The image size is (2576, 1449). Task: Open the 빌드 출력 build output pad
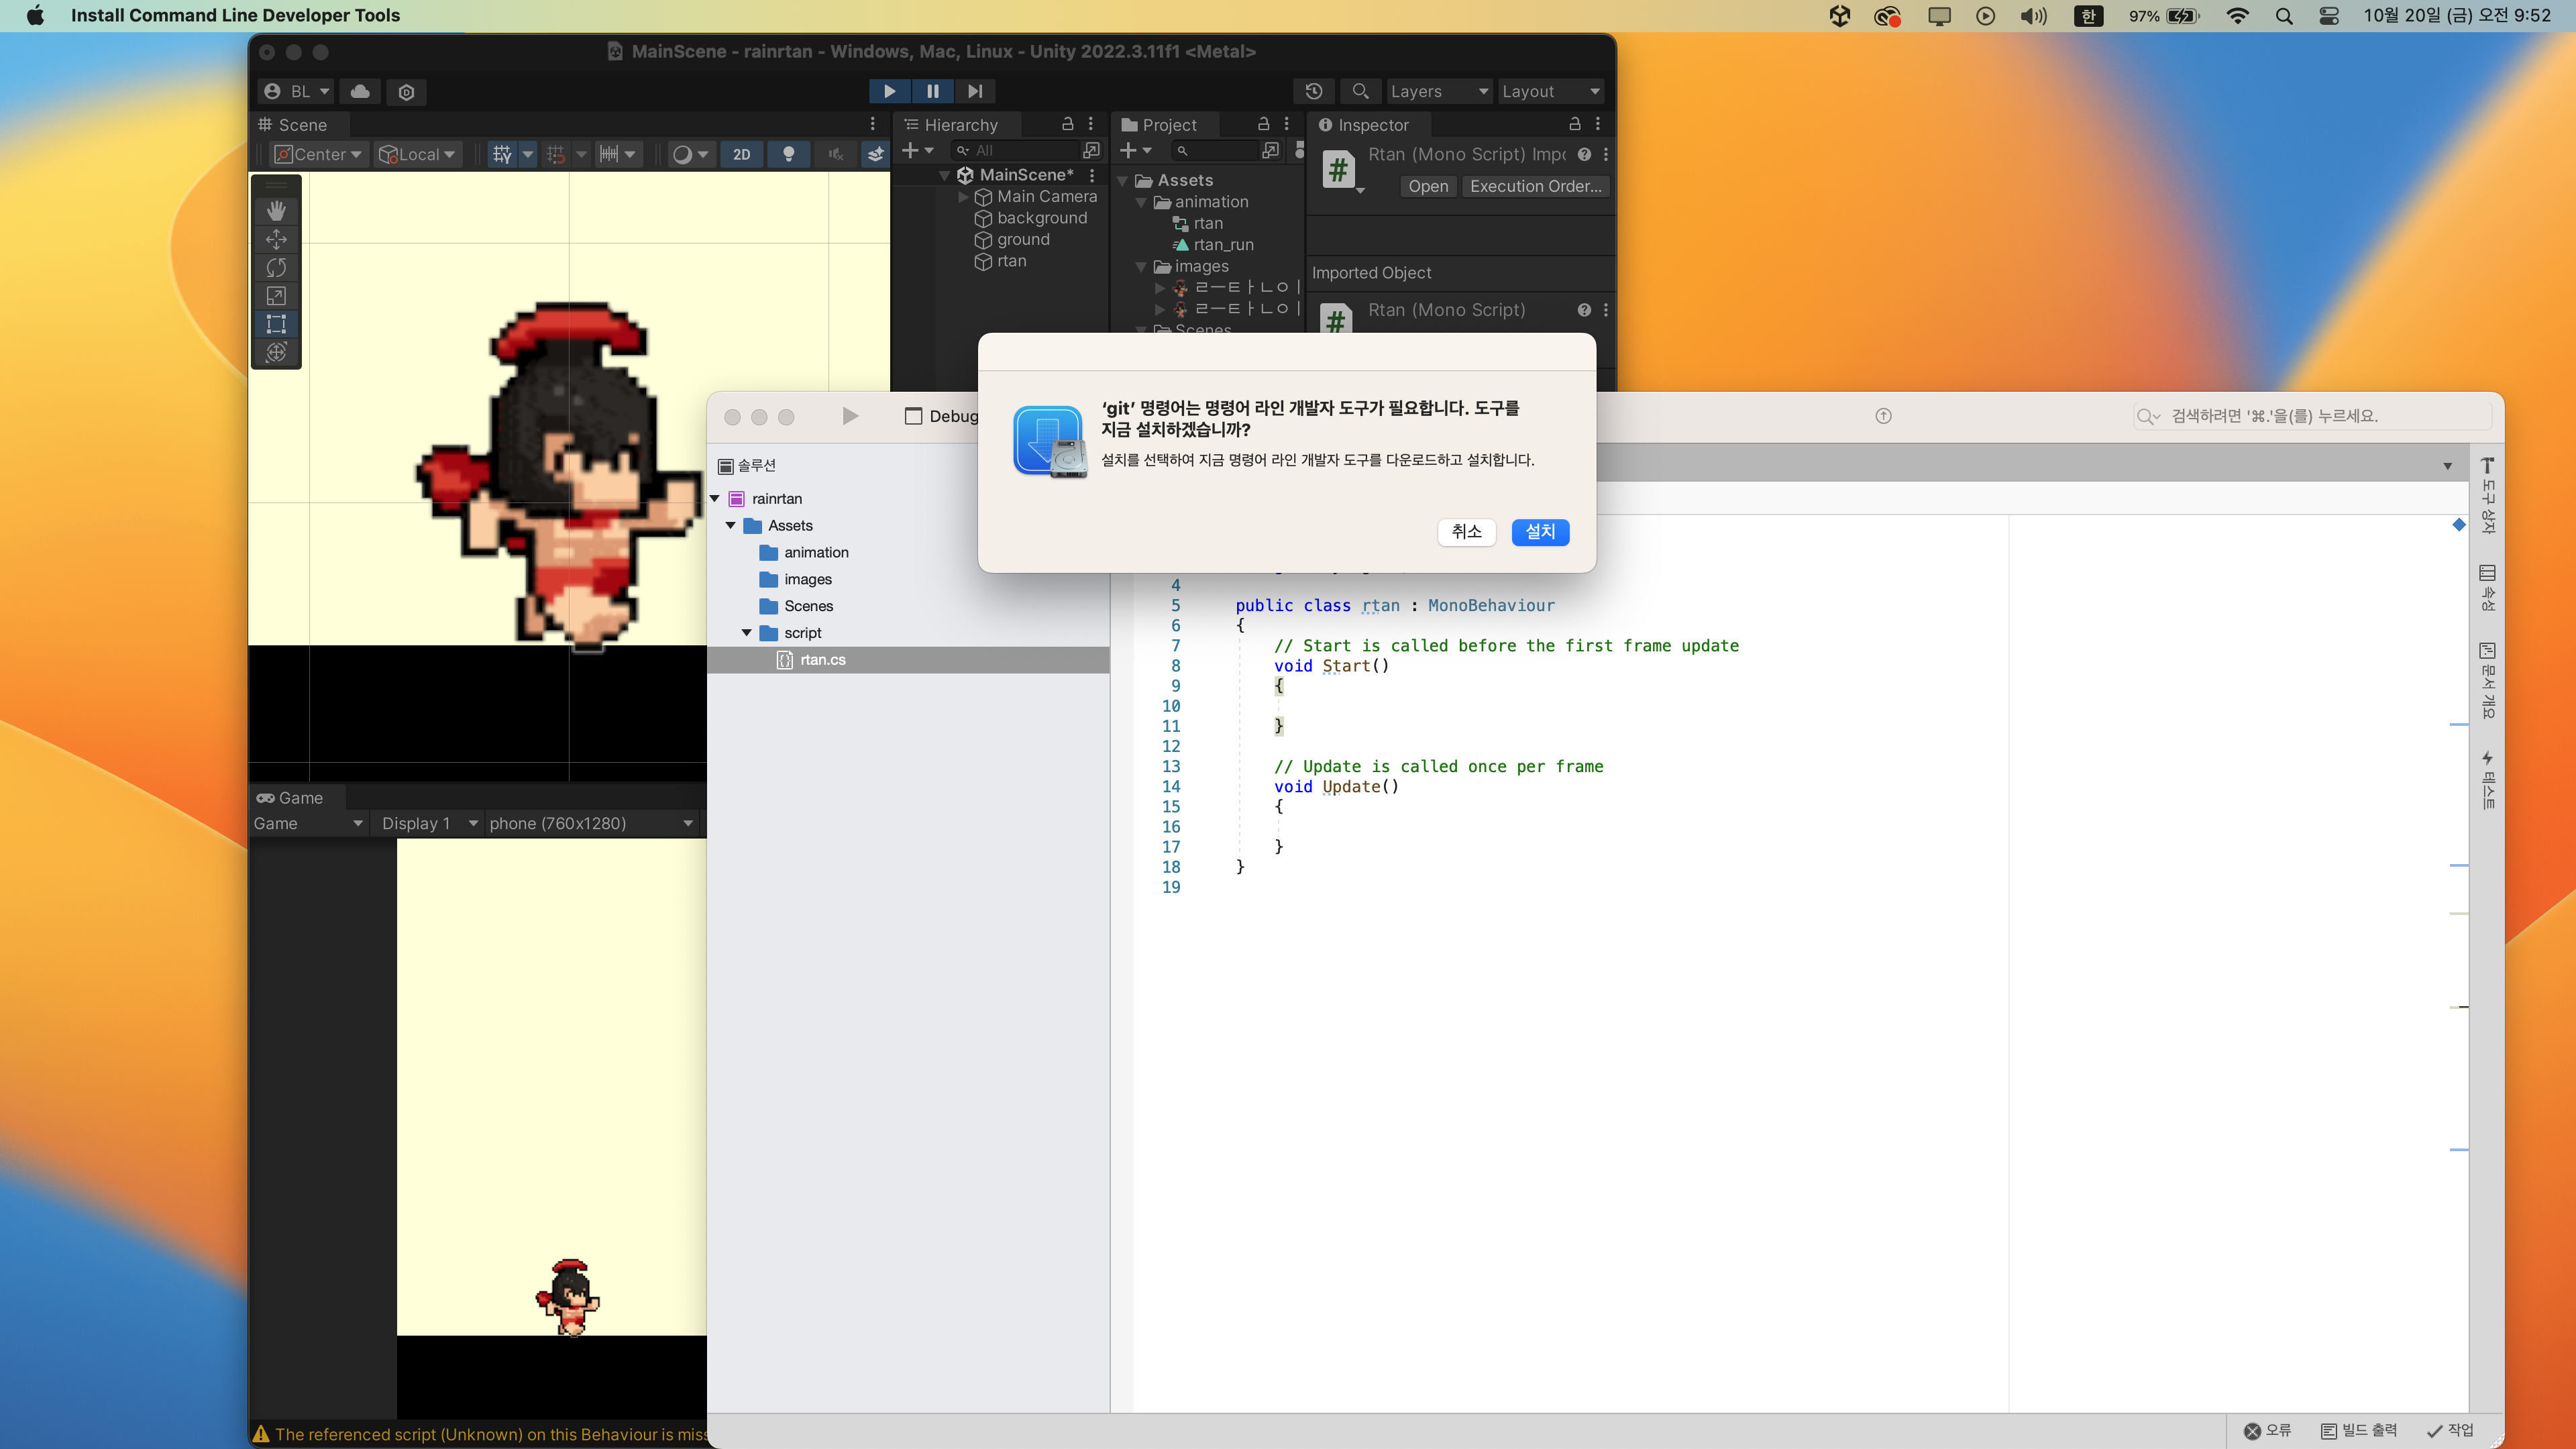pos(2359,1431)
